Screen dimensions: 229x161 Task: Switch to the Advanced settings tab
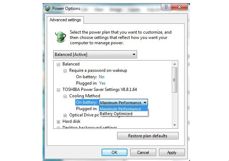tap(65, 20)
